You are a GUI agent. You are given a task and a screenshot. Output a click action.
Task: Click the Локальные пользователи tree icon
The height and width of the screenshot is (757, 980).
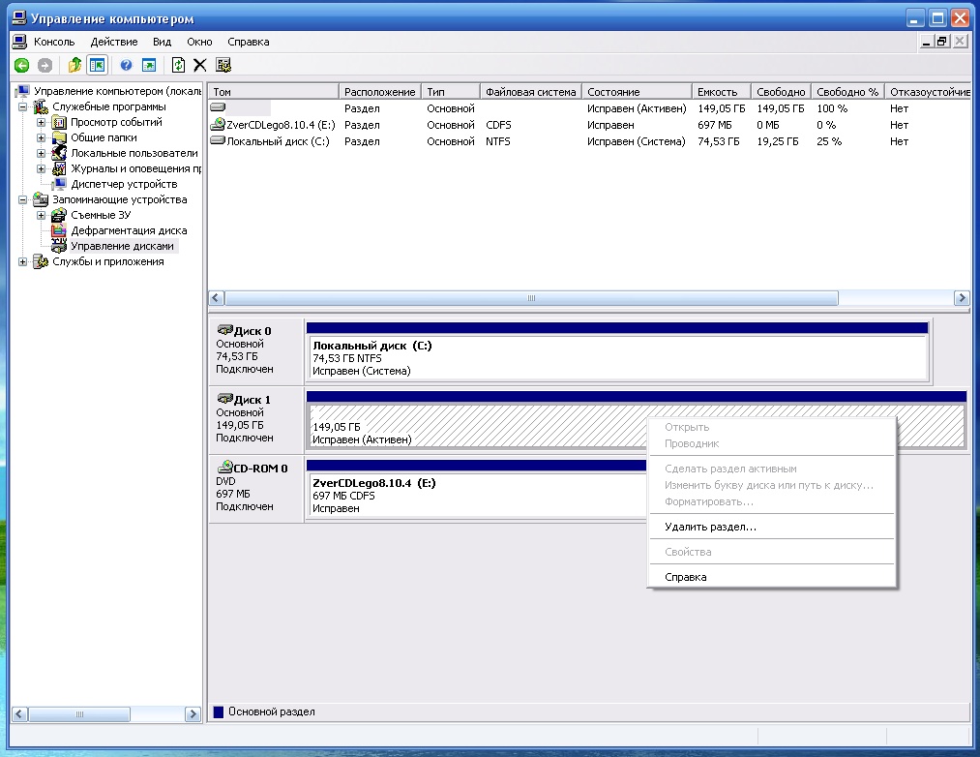tap(59, 153)
